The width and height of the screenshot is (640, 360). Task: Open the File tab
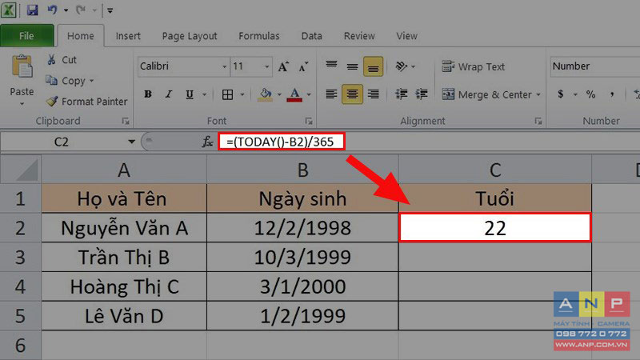pos(27,36)
